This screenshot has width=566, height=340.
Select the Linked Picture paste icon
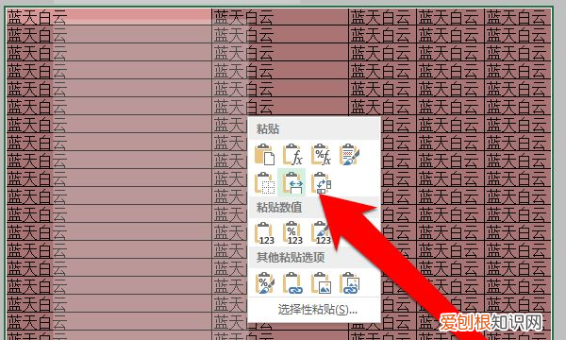point(349,283)
